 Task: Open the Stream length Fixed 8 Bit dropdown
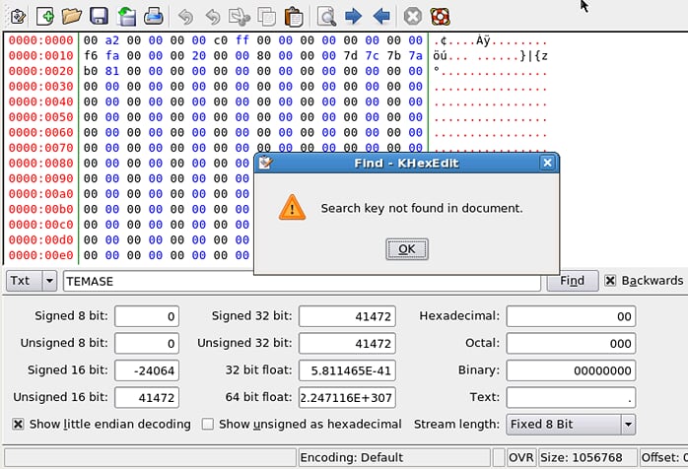571,425
